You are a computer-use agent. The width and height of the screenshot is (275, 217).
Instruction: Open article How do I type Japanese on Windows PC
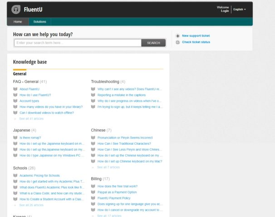coord(52,156)
